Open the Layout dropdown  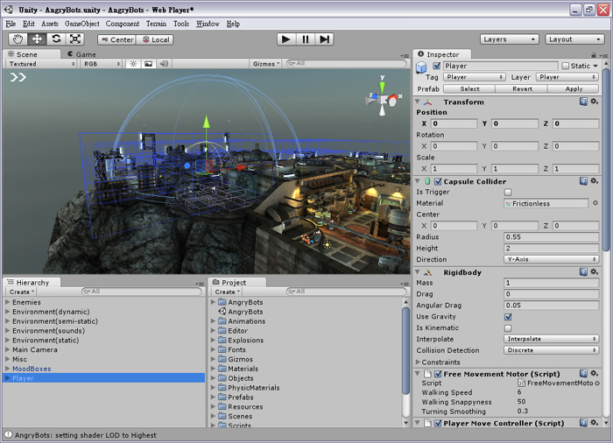coord(574,39)
